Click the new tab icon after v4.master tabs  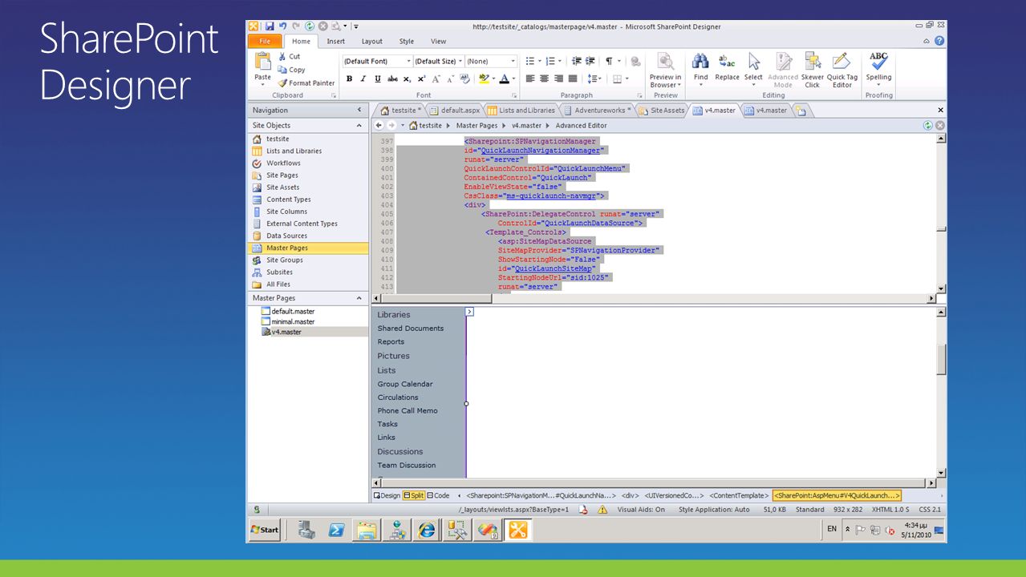pyautogui.click(x=801, y=111)
